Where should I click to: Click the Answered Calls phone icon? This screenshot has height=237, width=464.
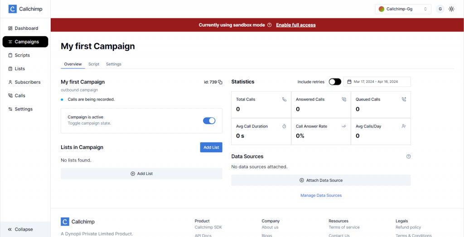(x=344, y=100)
